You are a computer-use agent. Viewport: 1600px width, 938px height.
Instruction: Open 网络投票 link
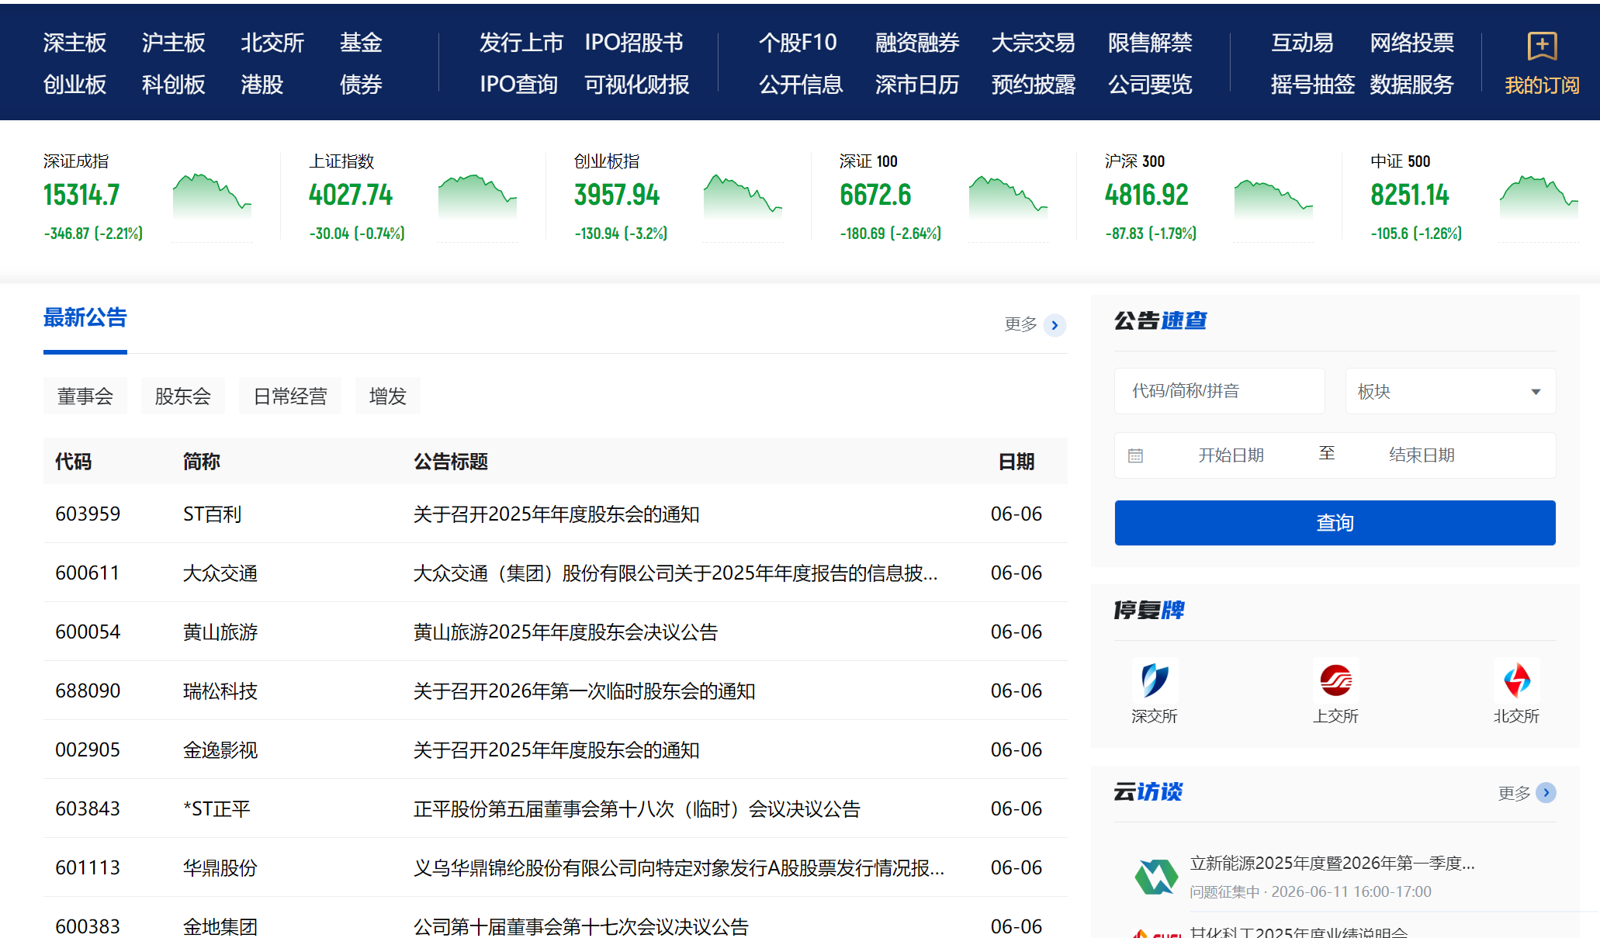[x=1411, y=43]
